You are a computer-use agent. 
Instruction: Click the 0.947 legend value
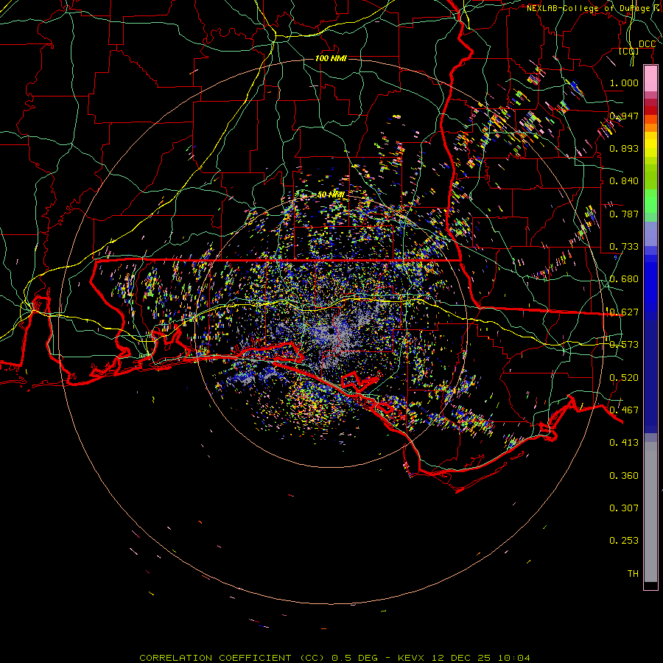(624, 116)
